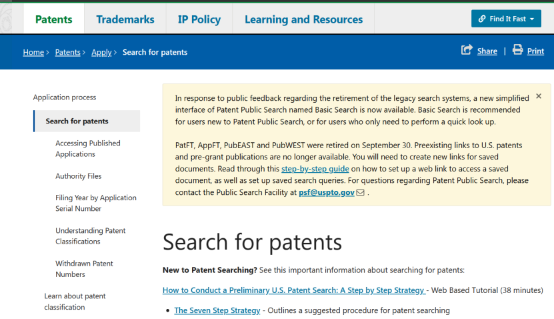Viewport: 554px width, 319px height.
Task: Go to Home breadcrumb link
Action: click(33, 52)
